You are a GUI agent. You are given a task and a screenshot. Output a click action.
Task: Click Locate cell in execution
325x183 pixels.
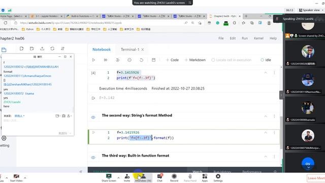pyautogui.click(x=232, y=60)
